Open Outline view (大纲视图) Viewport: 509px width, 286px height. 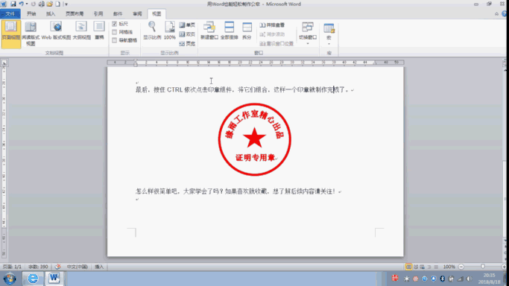(x=81, y=31)
